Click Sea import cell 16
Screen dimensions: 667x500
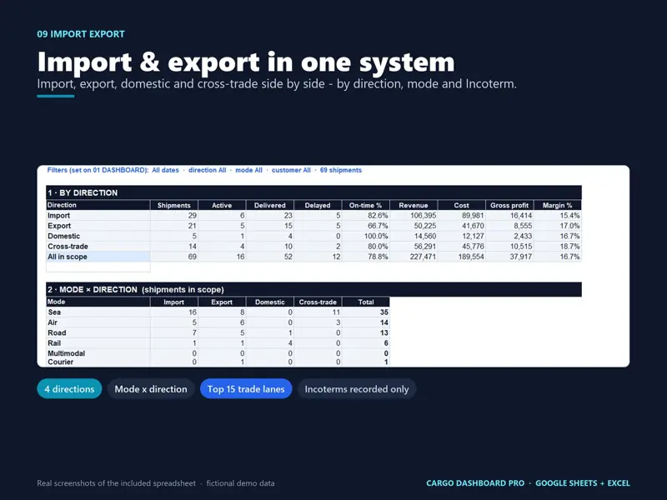(x=174, y=312)
